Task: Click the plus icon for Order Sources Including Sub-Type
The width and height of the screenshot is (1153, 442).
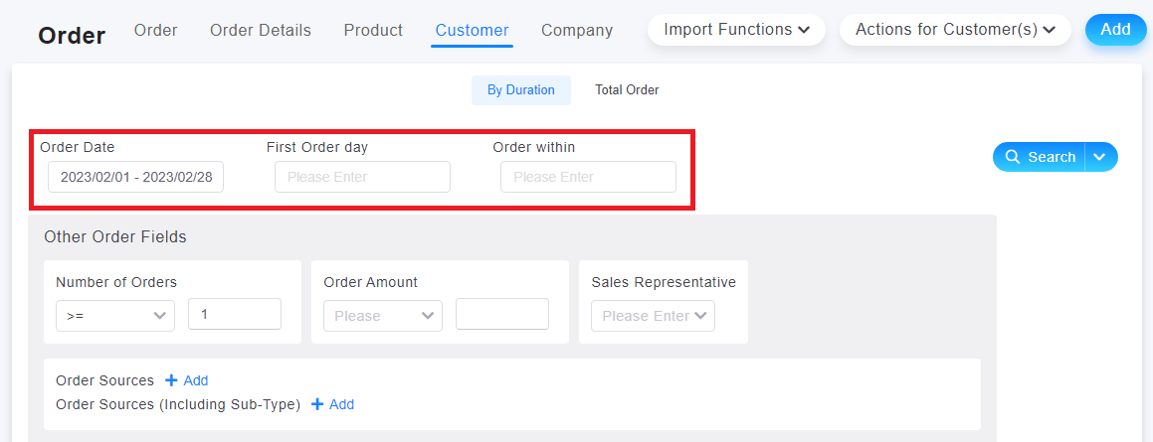Action: [317, 404]
